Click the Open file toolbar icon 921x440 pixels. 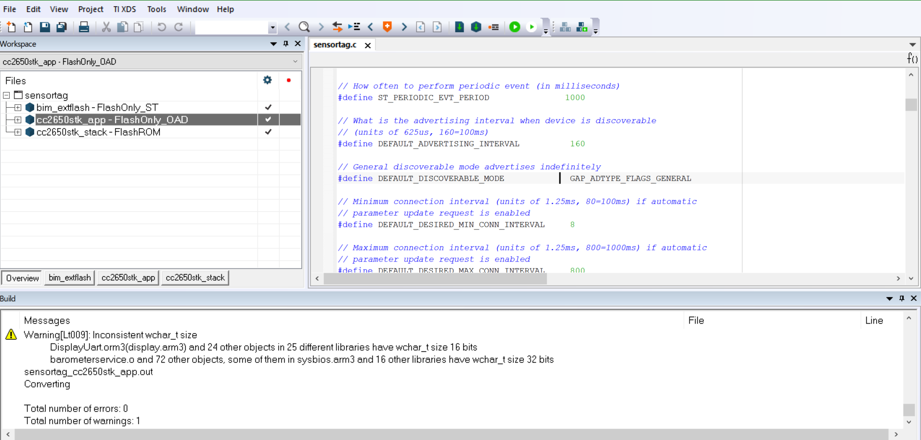(x=28, y=27)
